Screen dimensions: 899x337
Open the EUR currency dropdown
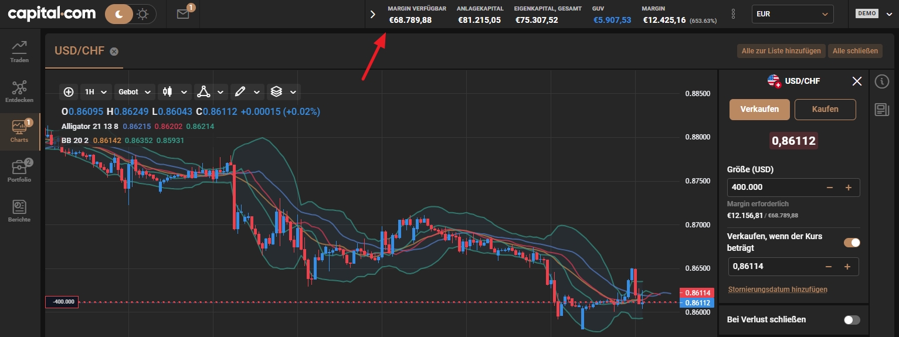793,14
